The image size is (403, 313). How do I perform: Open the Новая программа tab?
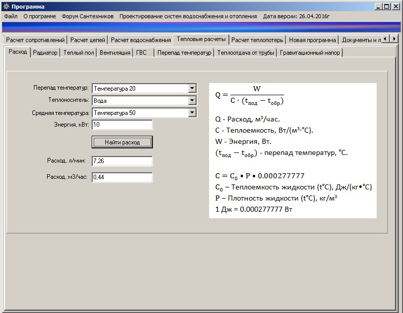(312, 40)
